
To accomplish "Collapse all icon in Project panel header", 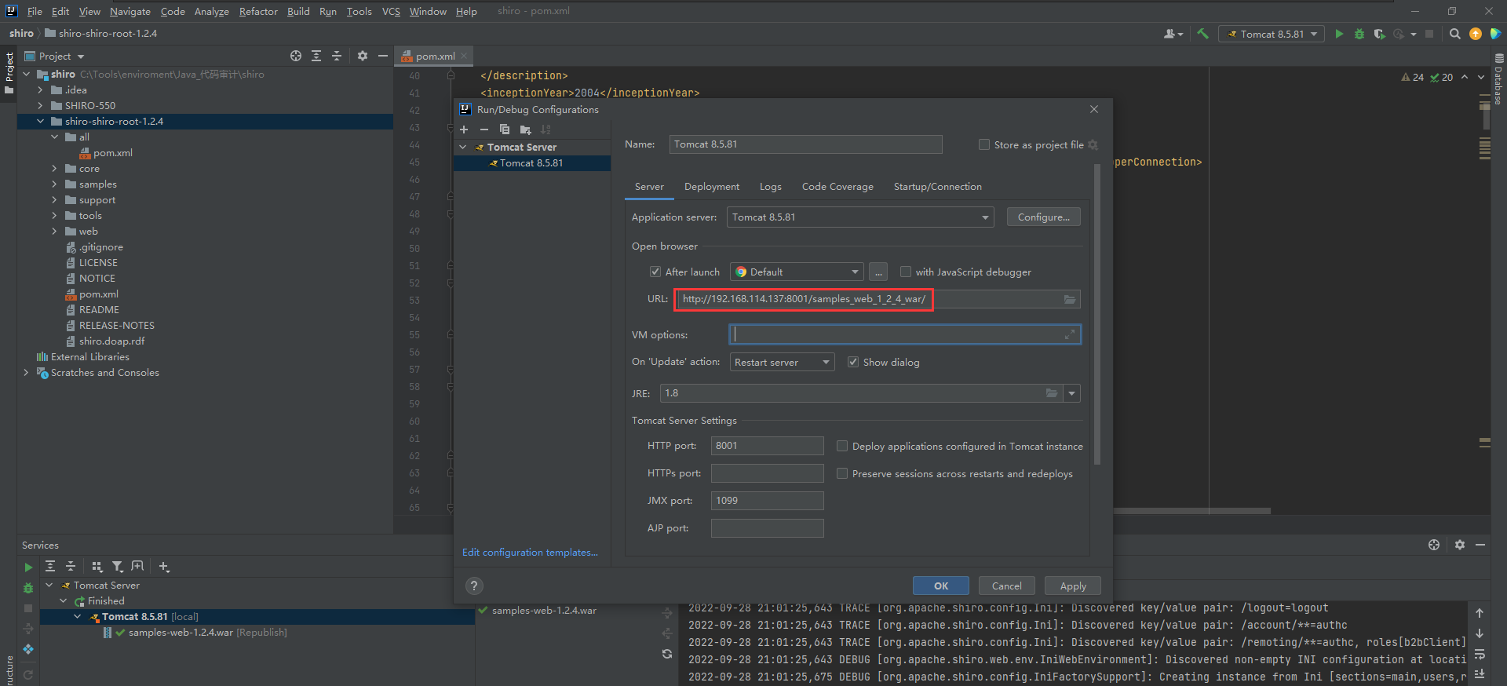I will coord(337,56).
